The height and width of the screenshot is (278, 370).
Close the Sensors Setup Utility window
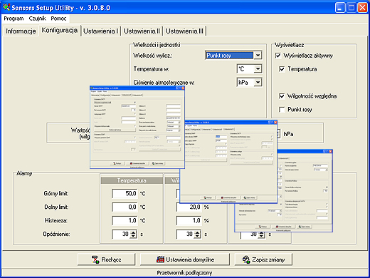[x=362, y=8]
